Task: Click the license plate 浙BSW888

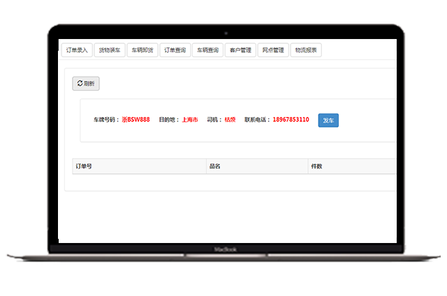Action: [x=135, y=120]
